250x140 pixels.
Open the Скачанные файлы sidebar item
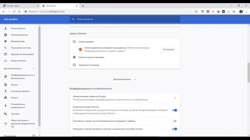coord(20,91)
